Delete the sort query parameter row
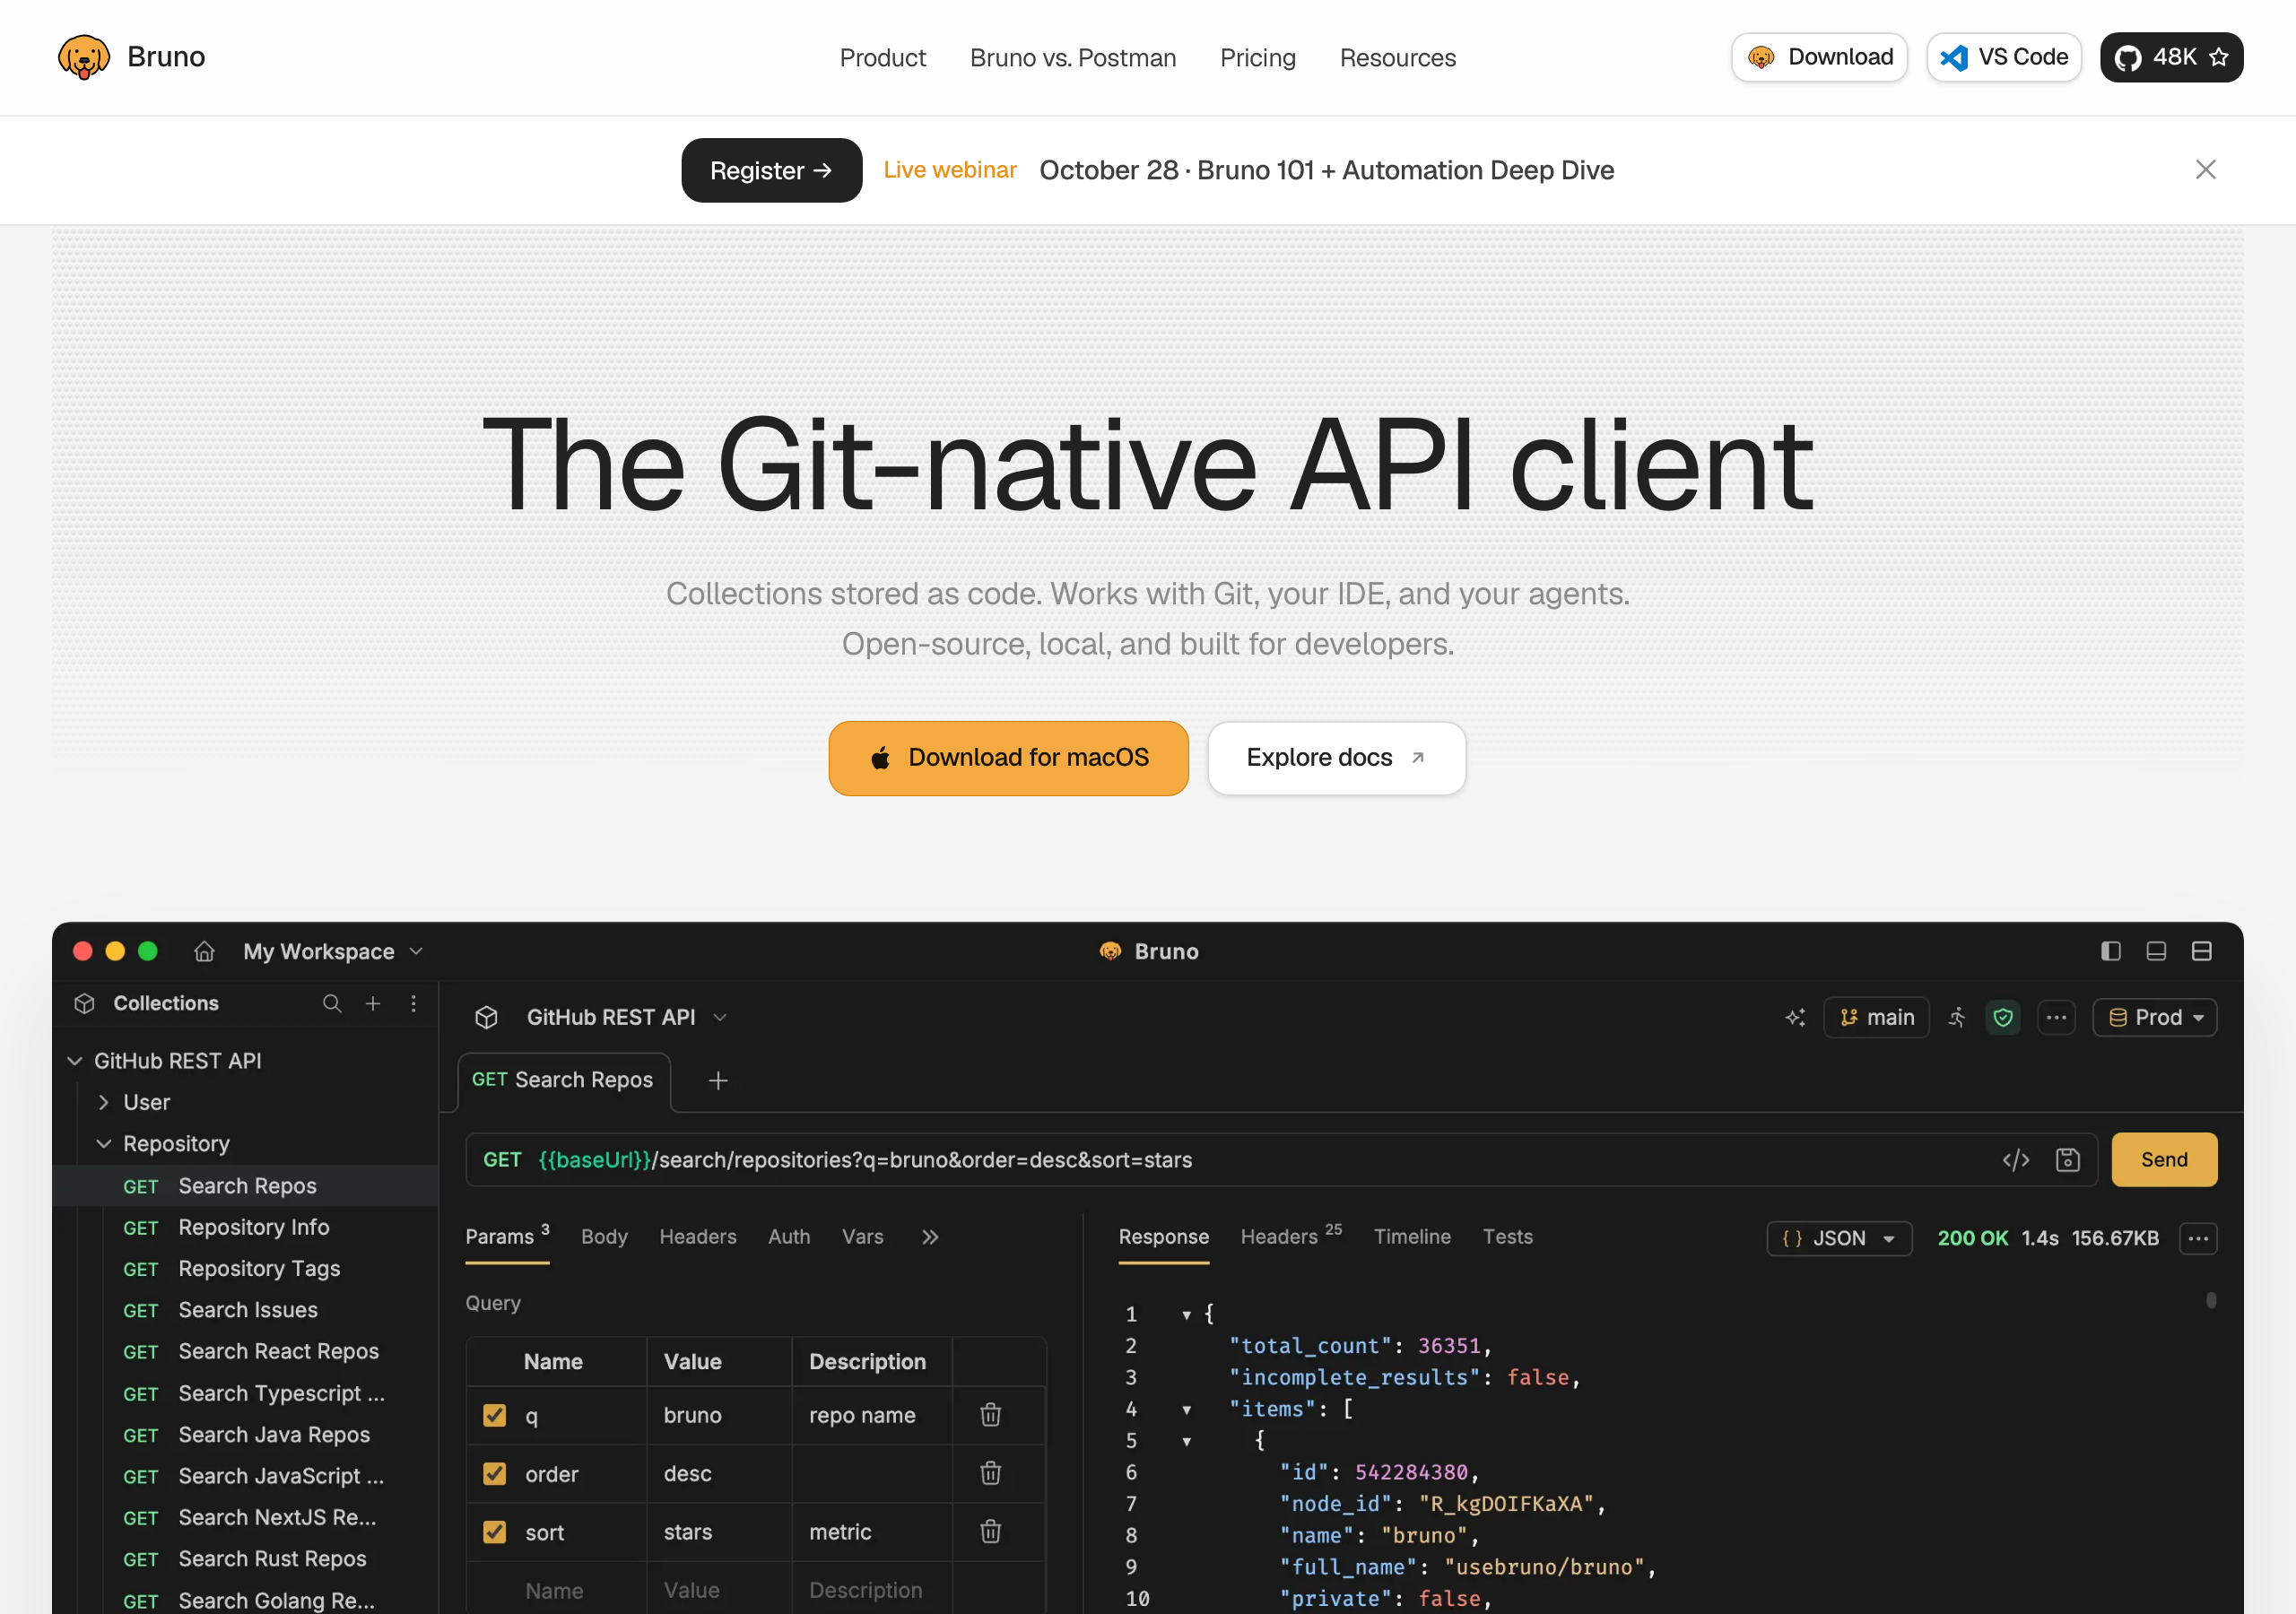2296x1614 pixels. click(990, 1531)
